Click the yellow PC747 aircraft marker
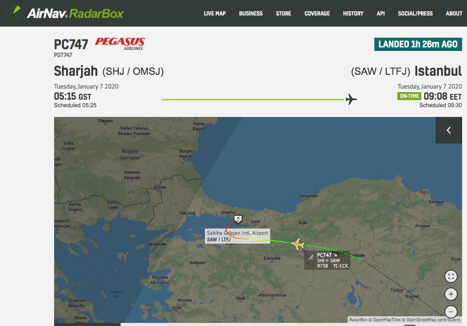The image size is (467, 326). 298,244
